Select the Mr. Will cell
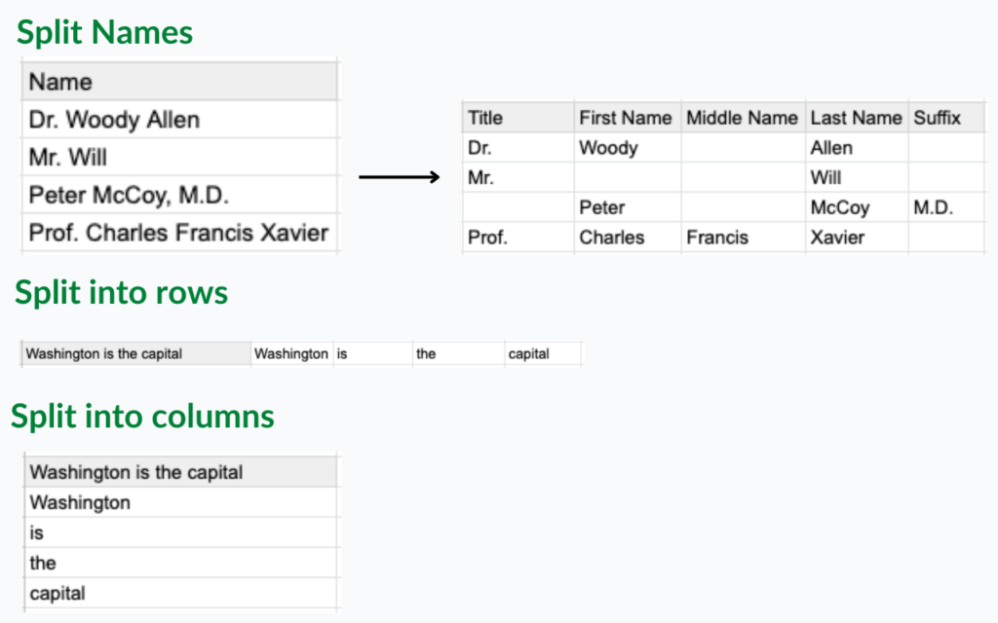Screen dimensions: 998x623 [179, 157]
